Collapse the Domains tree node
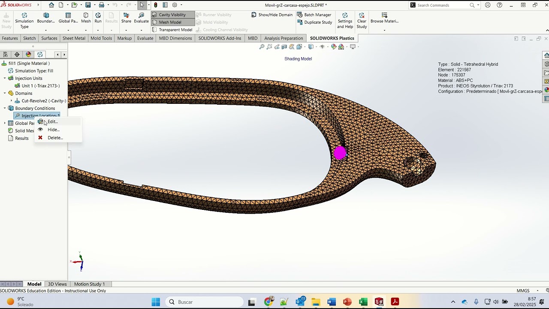Viewport: 549px width, 309px height. (x=5, y=93)
